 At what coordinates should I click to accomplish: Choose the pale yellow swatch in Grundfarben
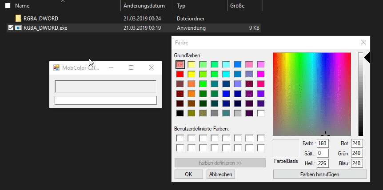click(191, 64)
